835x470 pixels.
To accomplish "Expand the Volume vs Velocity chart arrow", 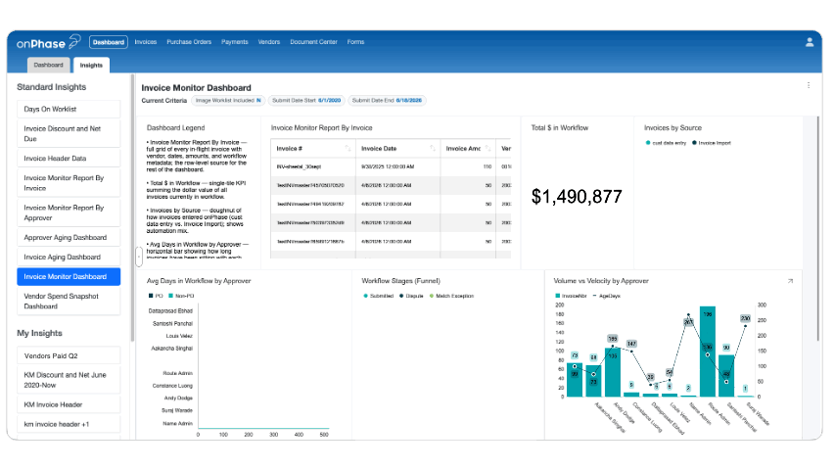I will click(790, 281).
